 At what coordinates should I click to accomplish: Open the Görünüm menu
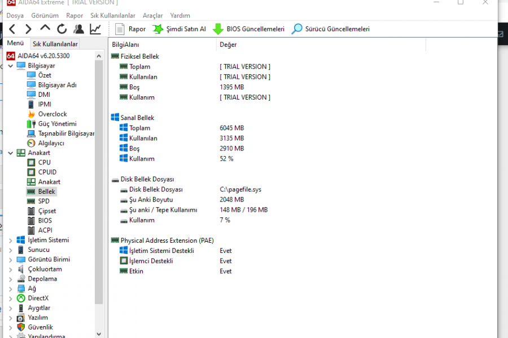point(45,16)
